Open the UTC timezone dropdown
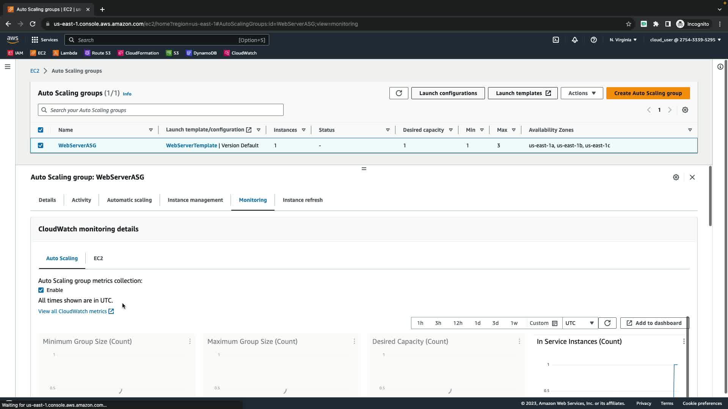728x409 pixels. click(579, 323)
